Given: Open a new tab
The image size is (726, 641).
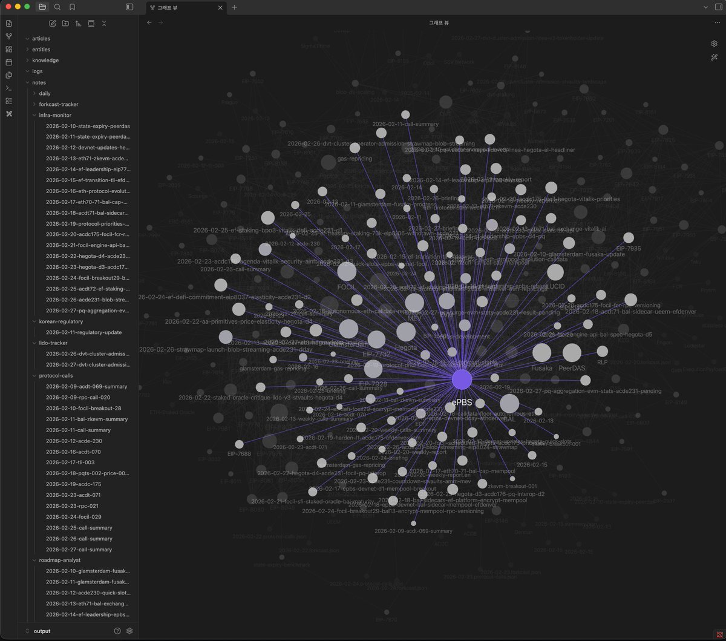Looking at the screenshot, I should (234, 7).
